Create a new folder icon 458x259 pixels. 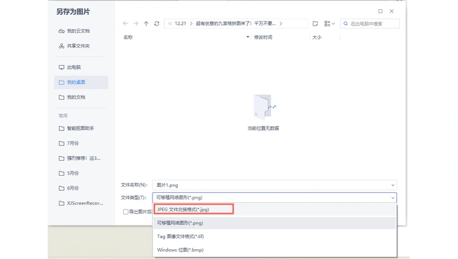tap(315, 24)
